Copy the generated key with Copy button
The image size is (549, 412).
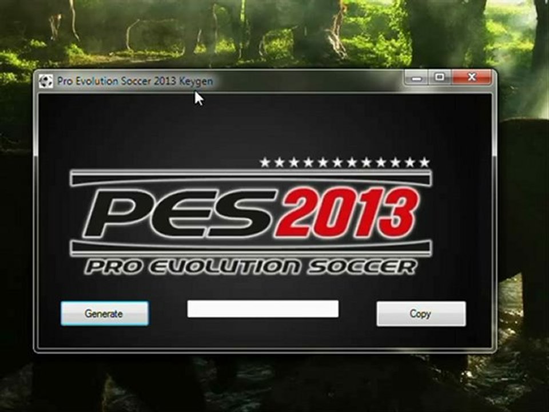pyautogui.click(x=421, y=314)
